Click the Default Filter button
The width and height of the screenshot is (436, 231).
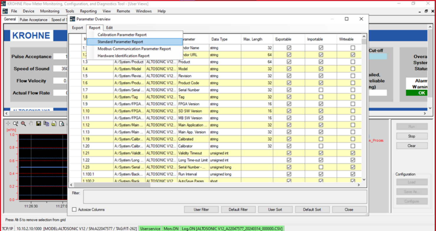point(238,209)
